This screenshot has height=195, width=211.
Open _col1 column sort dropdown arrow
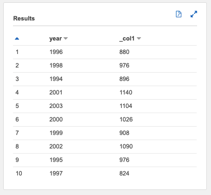coord(139,39)
